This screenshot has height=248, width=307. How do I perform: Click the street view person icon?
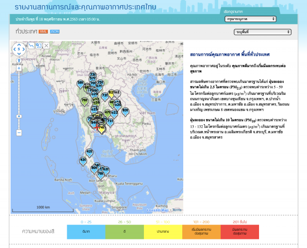19,60
